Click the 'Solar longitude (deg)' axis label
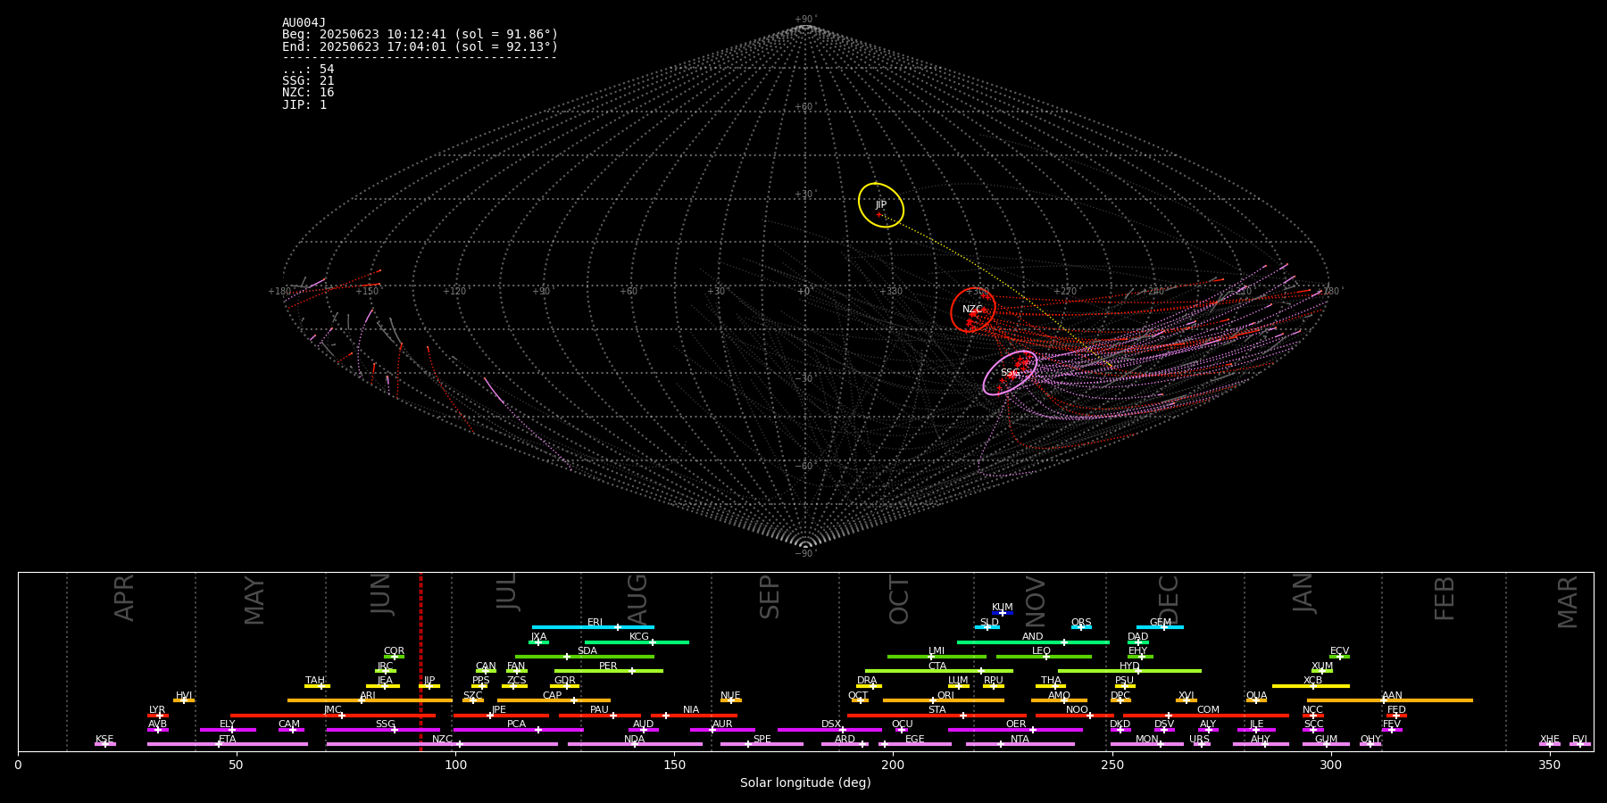The image size is (1607, 803). pyautogui.click(x=805, y=783)
